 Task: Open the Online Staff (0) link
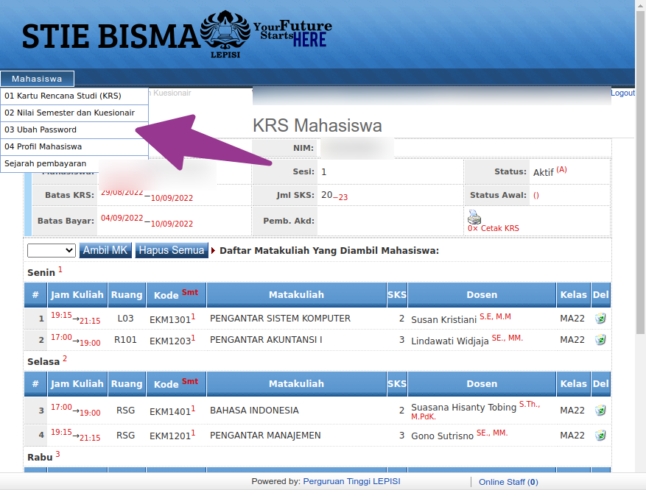[x=508, y=482]
